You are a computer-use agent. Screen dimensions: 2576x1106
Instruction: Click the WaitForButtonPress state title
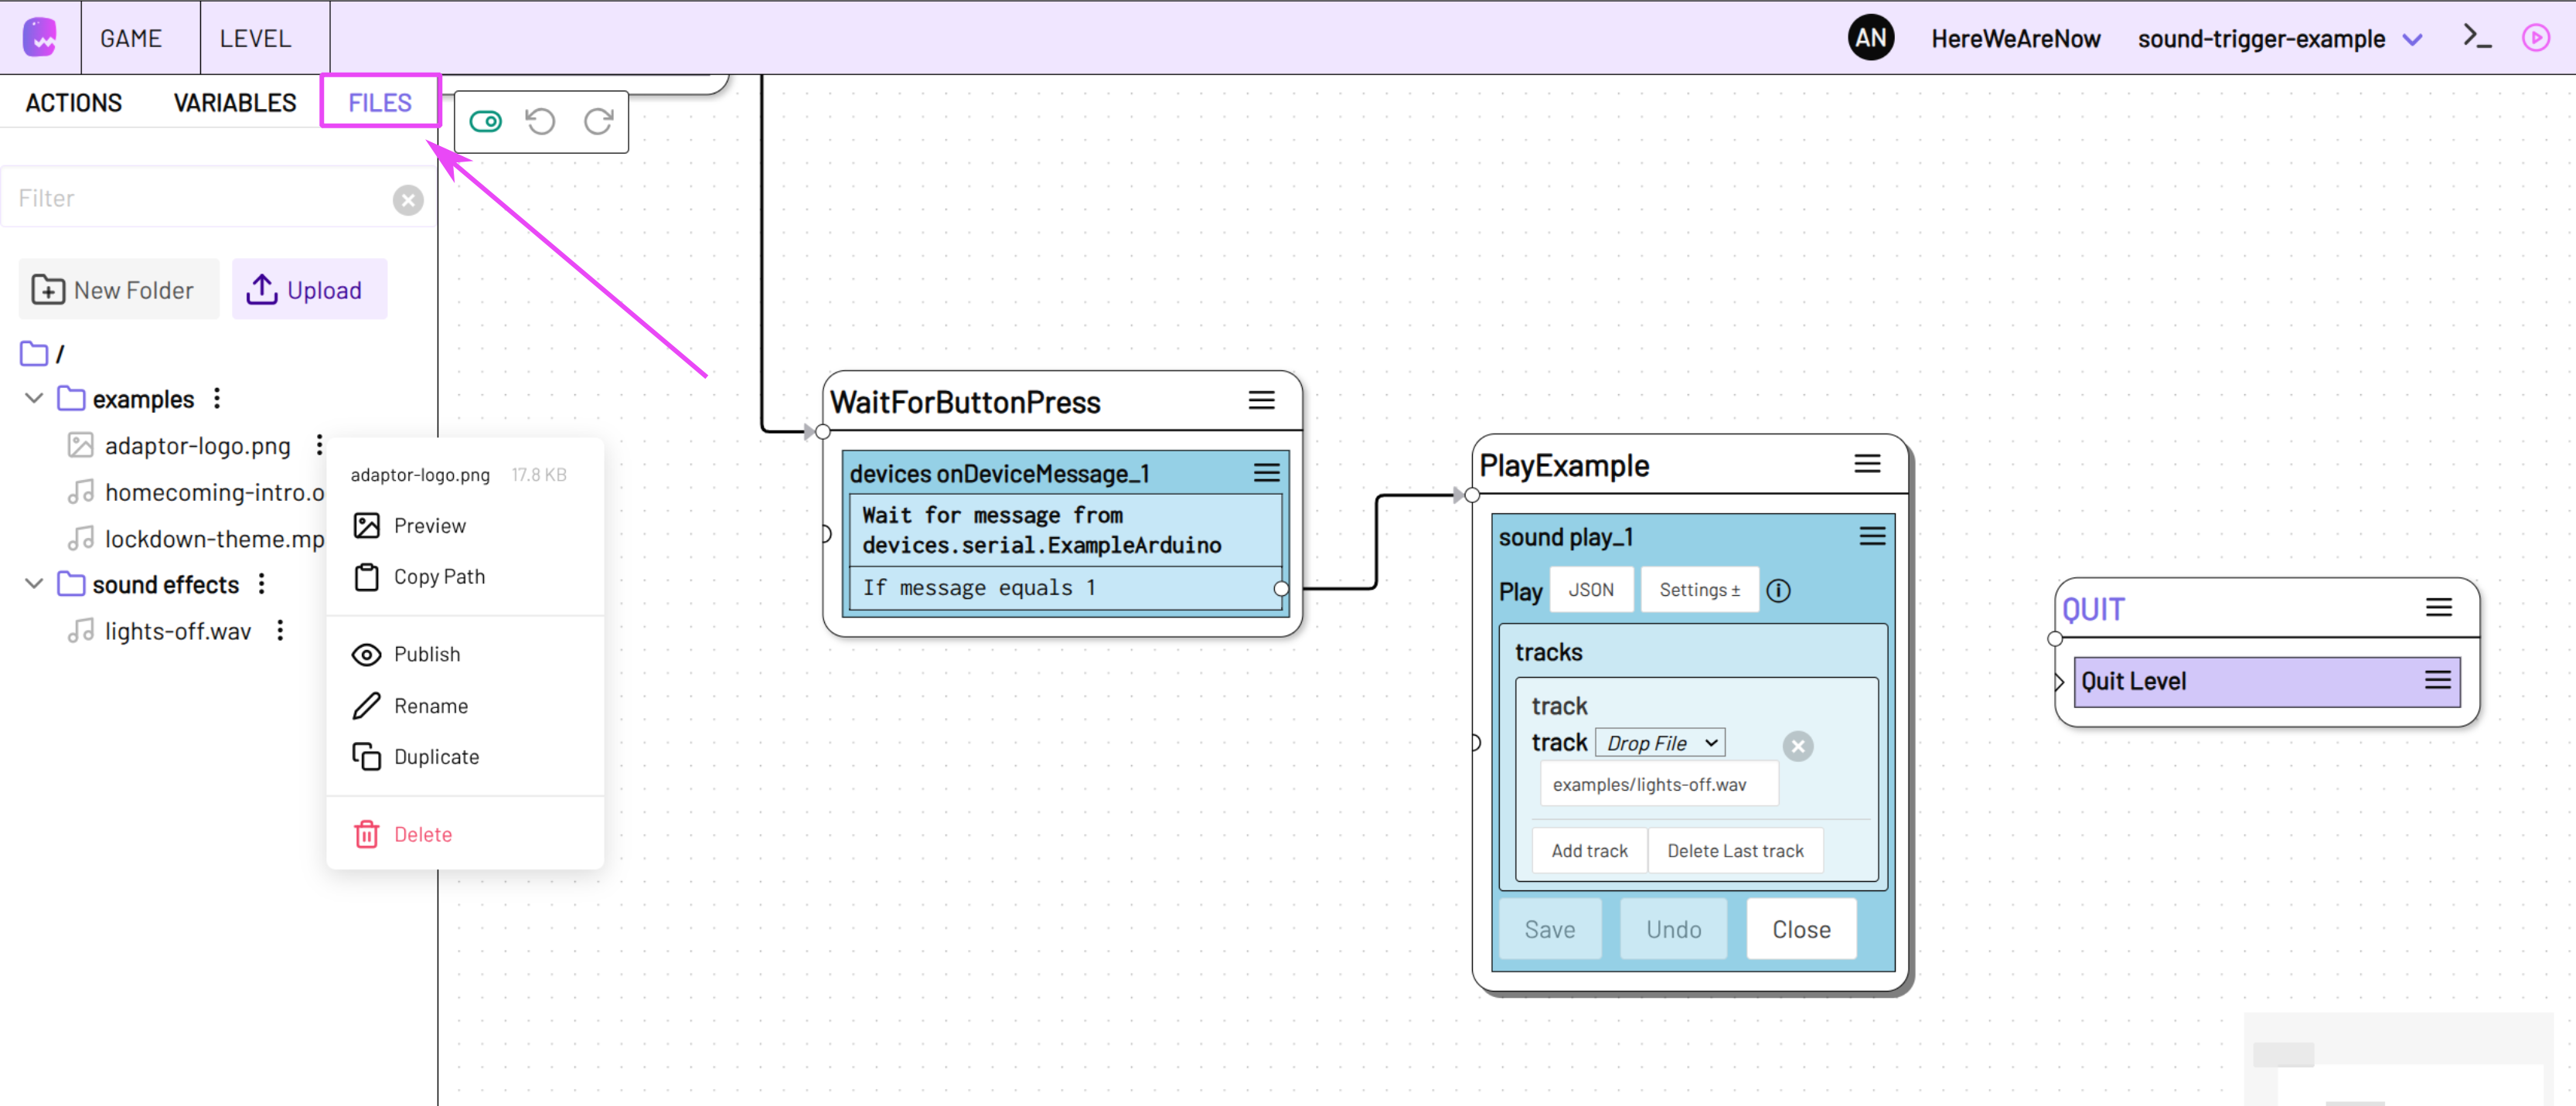pyautogui.click(x=965, y=402)
